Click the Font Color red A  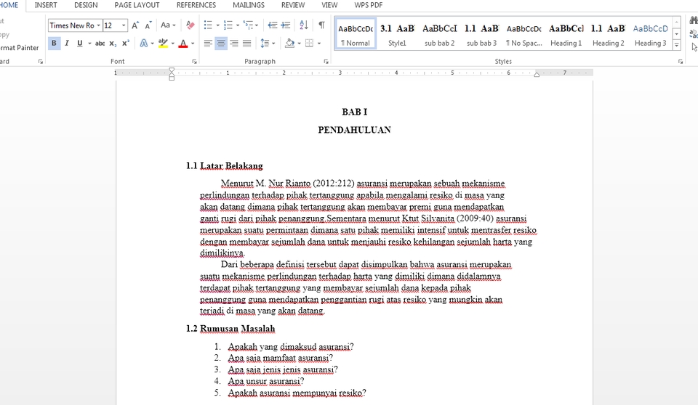click(x=183, y=44)
